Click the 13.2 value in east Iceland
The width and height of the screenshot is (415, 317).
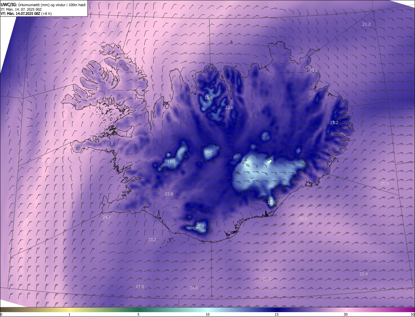pyautogui.click(x=334, y=123)
